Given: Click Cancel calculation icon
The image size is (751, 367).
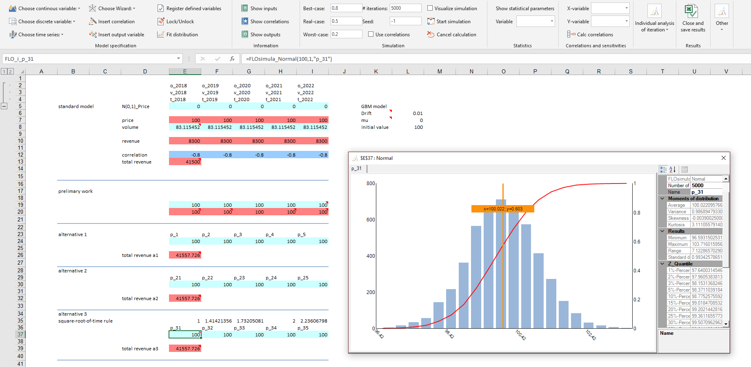Looking at the screenshot, I should point(431,35).
